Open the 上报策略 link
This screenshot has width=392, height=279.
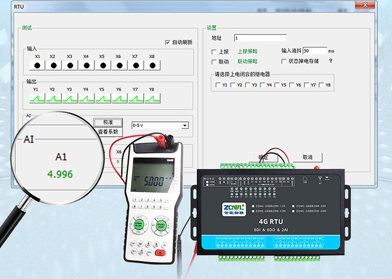[248, 51]
